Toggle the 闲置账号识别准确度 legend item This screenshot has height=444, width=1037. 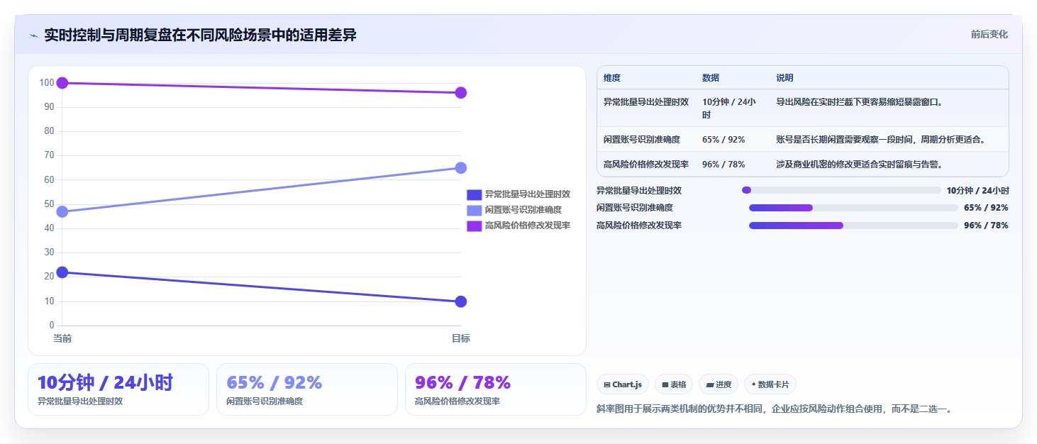[x=514, y=210]
